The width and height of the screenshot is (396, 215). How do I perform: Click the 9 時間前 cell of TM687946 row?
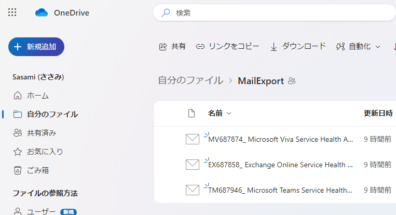click(377, 190)
